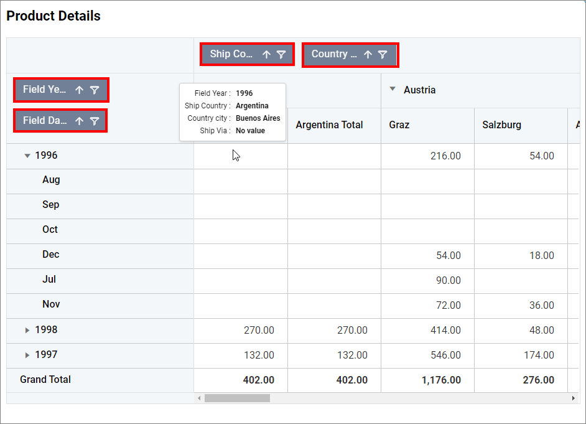Open filter icon on Field Date button
The height and width of the screenshot is (424, 586).
coord(94,121)
